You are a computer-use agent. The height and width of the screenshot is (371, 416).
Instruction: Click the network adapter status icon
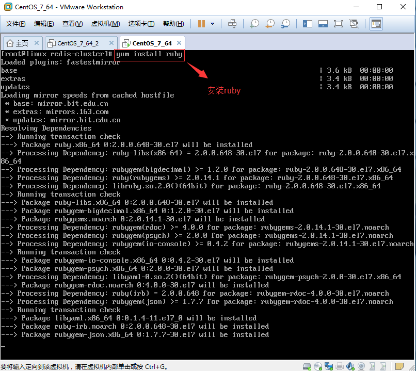point(329,366)
